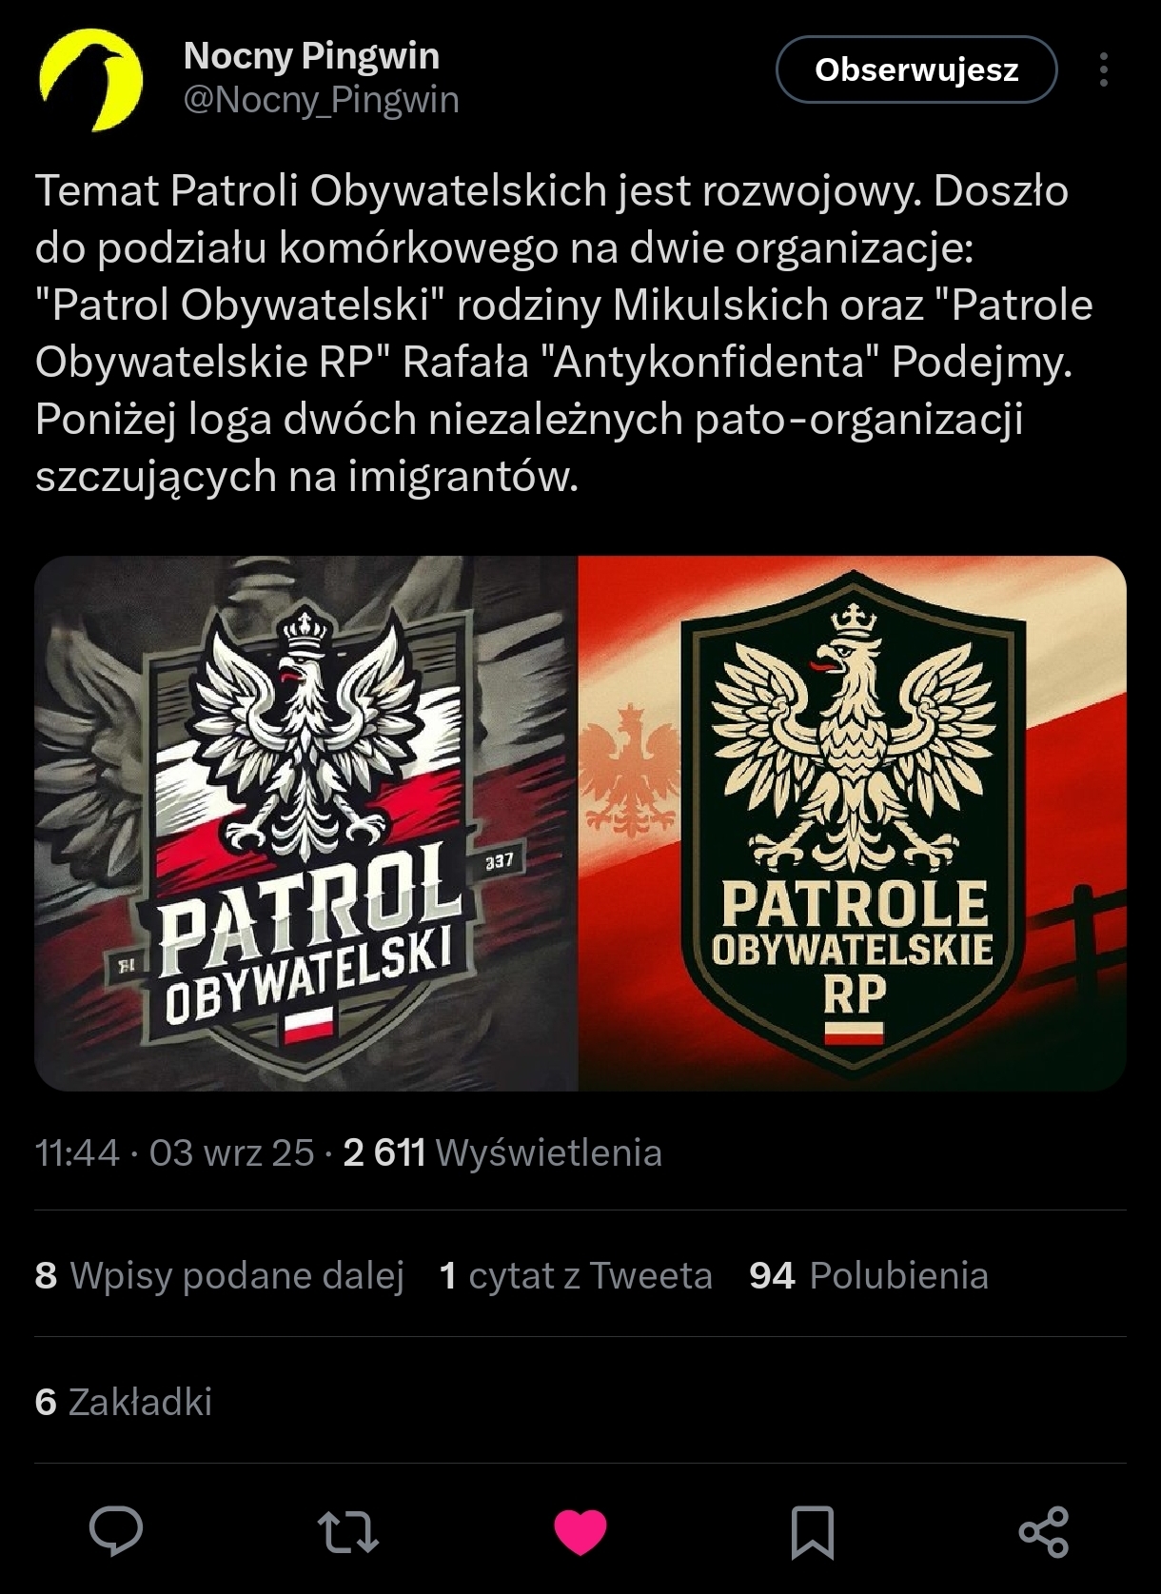This screenshot has width=1161, height=1594.
Task: View the Patrol Obywatelski logo image
Action: (306, 823)
